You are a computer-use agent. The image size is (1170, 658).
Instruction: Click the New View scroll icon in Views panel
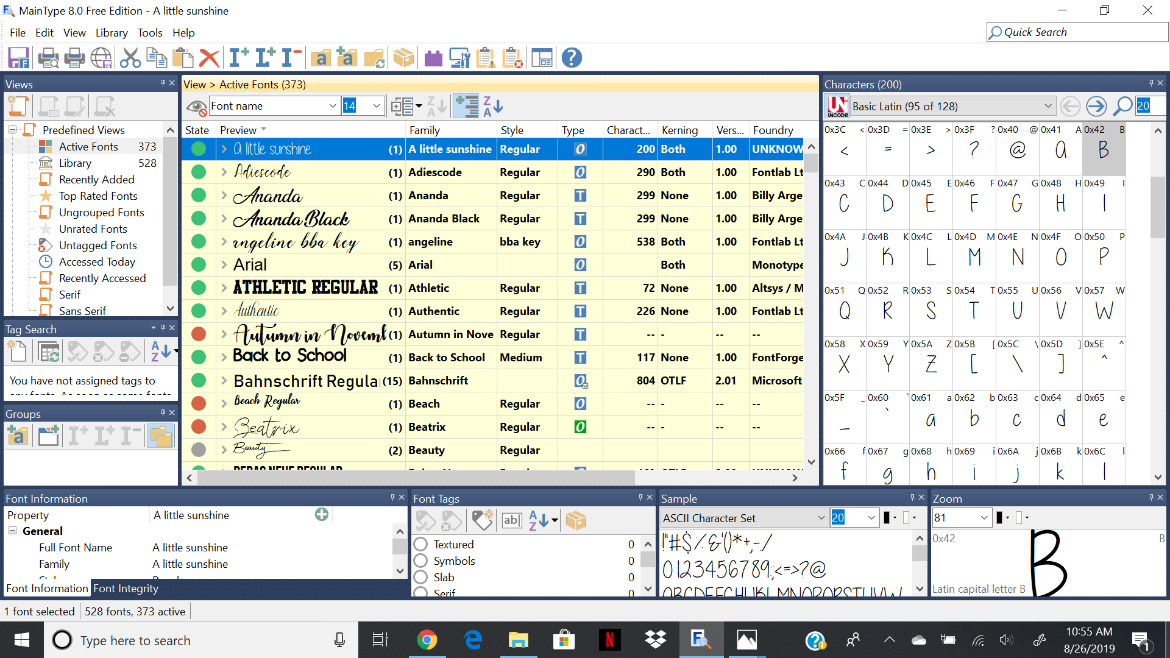click(x=18, y=106)
